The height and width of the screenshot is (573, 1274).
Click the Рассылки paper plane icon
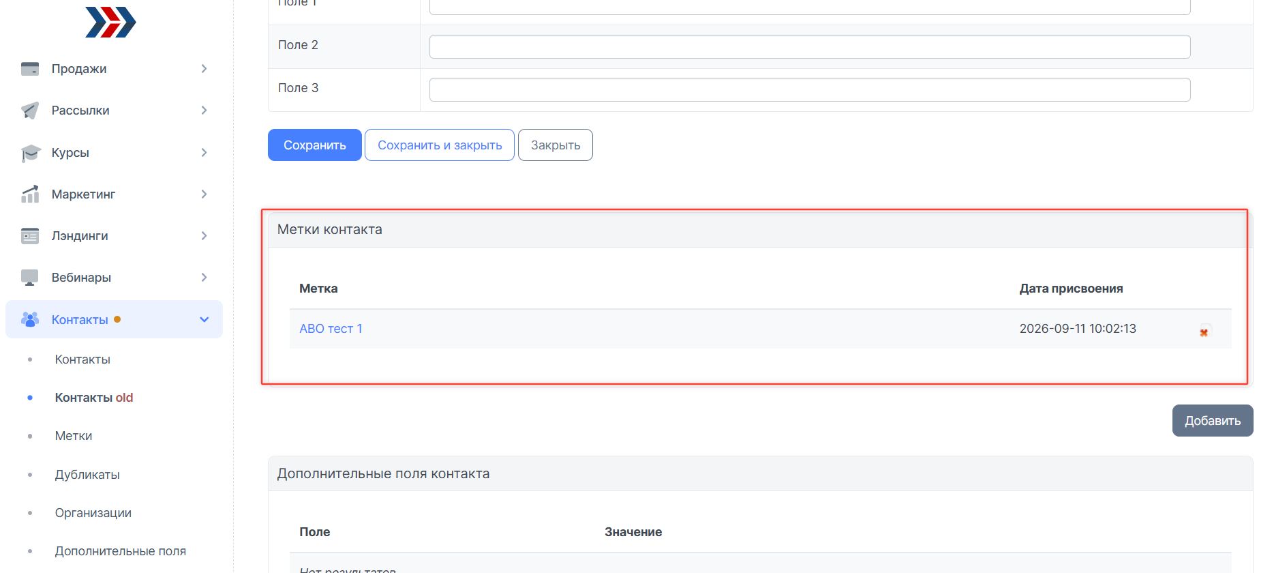pos(30,111)
